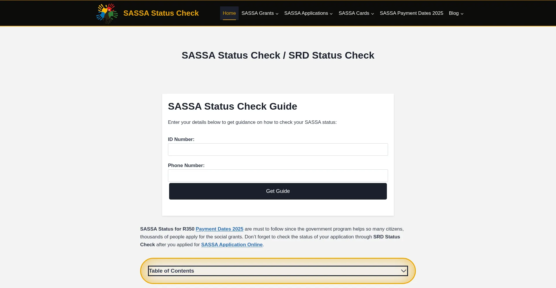
Task: Click the SASSA Status Check site title
Action: click(x=161, y=13)
